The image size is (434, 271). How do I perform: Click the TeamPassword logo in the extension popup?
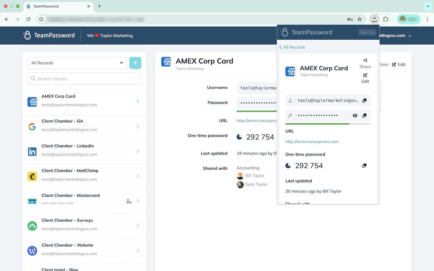(x=306, y=32)
